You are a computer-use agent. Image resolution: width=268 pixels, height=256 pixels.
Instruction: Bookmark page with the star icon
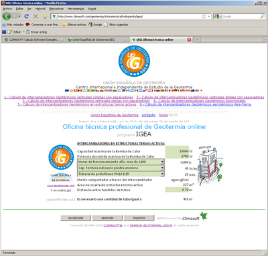tap(204, 17)
